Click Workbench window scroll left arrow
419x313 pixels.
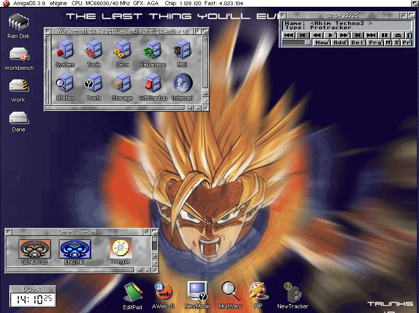pos(190,108)
